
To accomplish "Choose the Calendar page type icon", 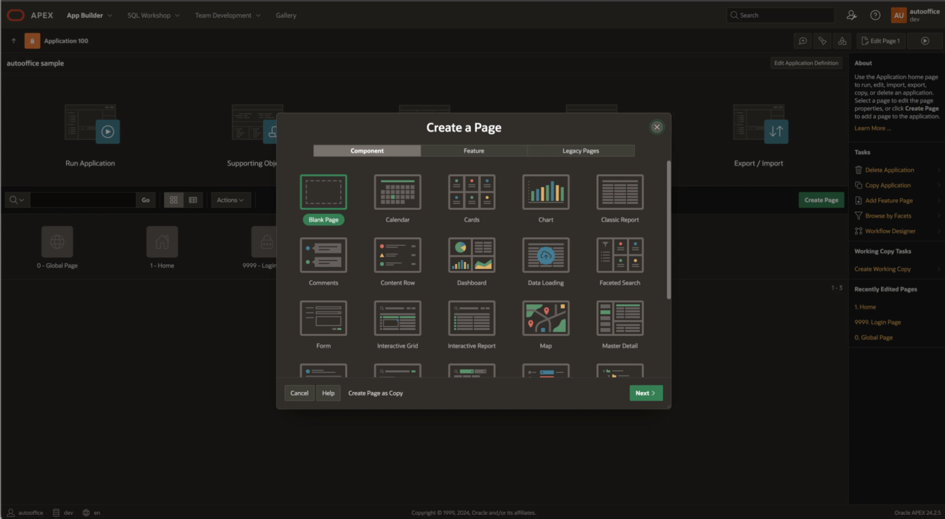I will tap(397, 192).
